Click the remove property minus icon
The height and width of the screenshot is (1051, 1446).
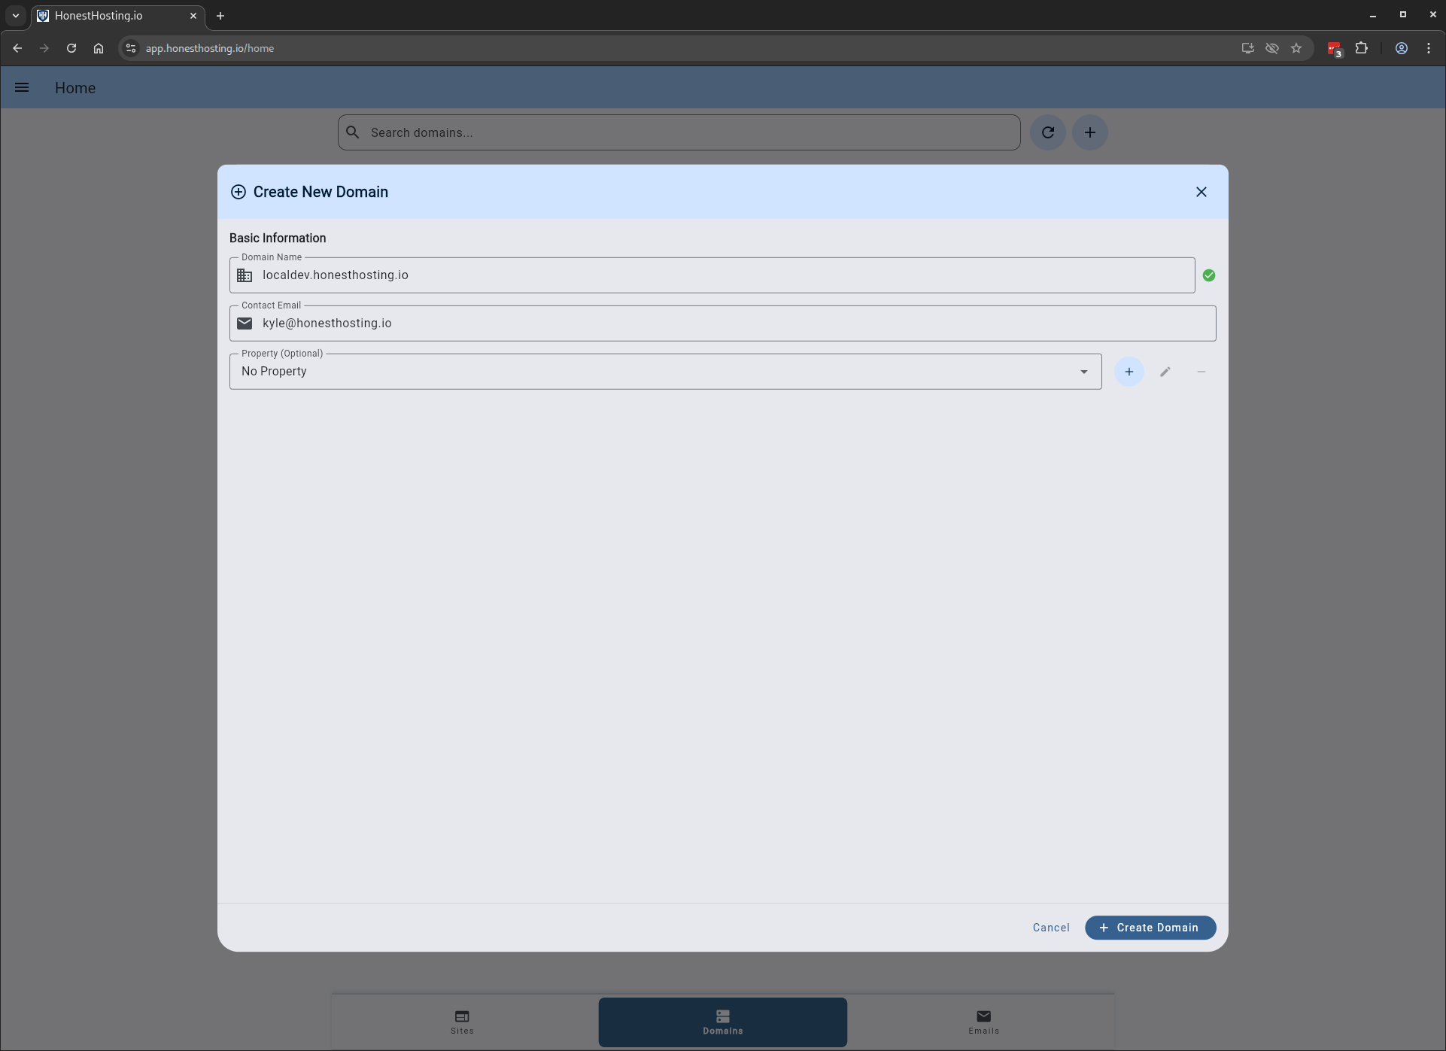[1201, 372]
